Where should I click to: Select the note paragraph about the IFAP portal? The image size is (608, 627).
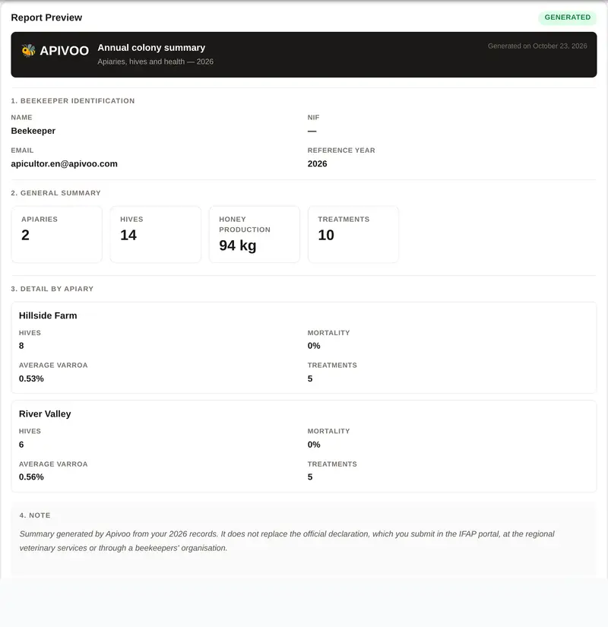287,541
